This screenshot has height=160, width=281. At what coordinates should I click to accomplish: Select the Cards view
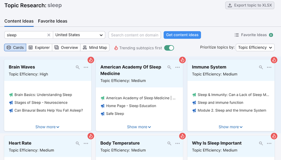pos(15,47)
